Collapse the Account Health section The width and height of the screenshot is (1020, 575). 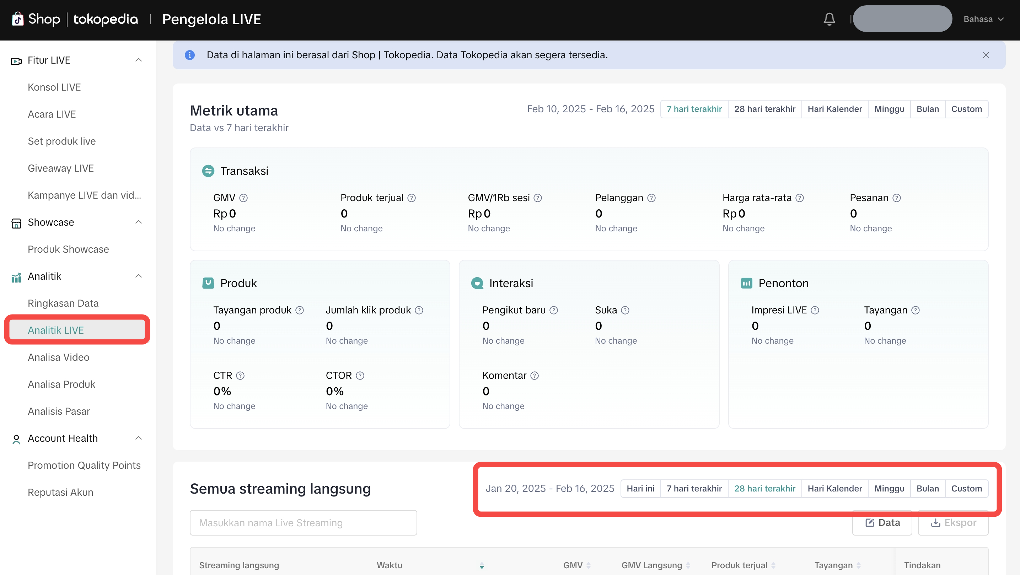point(139,439)
